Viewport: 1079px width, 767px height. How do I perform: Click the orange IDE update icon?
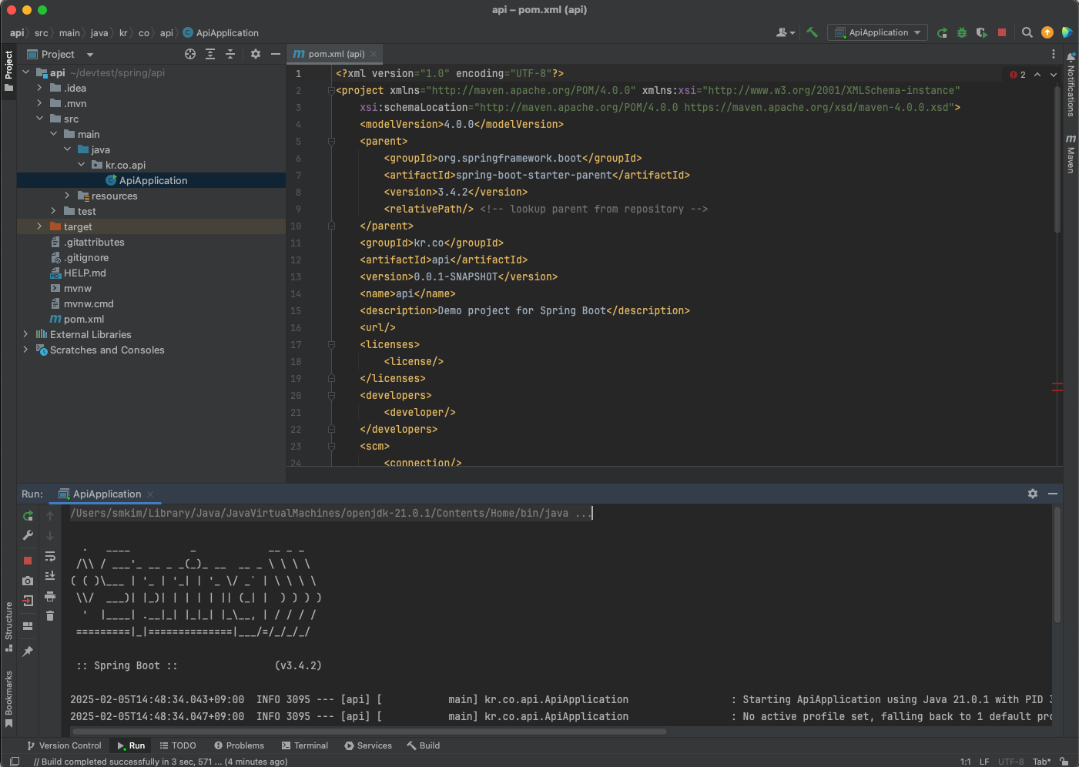point(1047,32)
